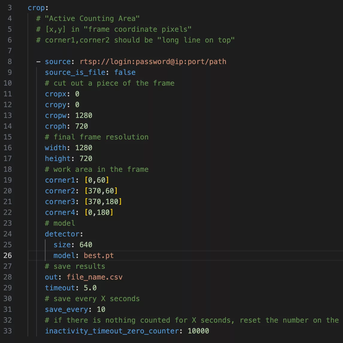Select the file_name.csv output value
This screenshot has height=343, width=343.
pos(94,277)
